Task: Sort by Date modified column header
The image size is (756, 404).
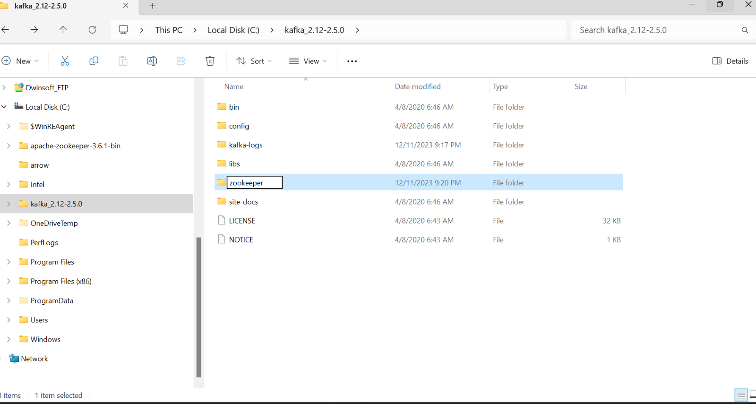Action: (418, 86)
